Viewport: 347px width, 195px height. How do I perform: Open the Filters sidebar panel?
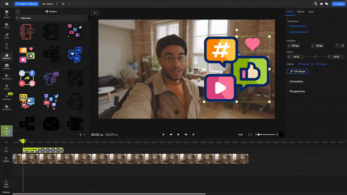7,87
